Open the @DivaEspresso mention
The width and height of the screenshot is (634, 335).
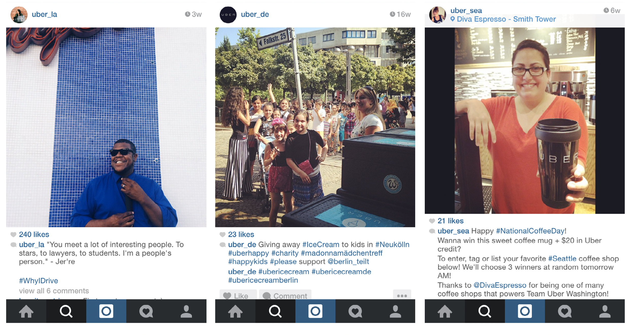(x=500, y=285)
